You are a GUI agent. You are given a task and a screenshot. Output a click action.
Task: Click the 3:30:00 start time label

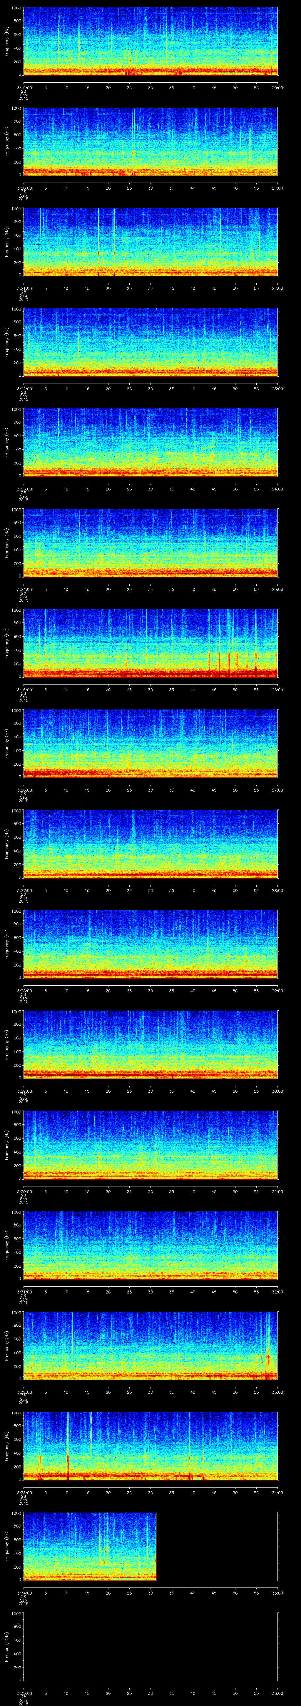[24, 1191]
